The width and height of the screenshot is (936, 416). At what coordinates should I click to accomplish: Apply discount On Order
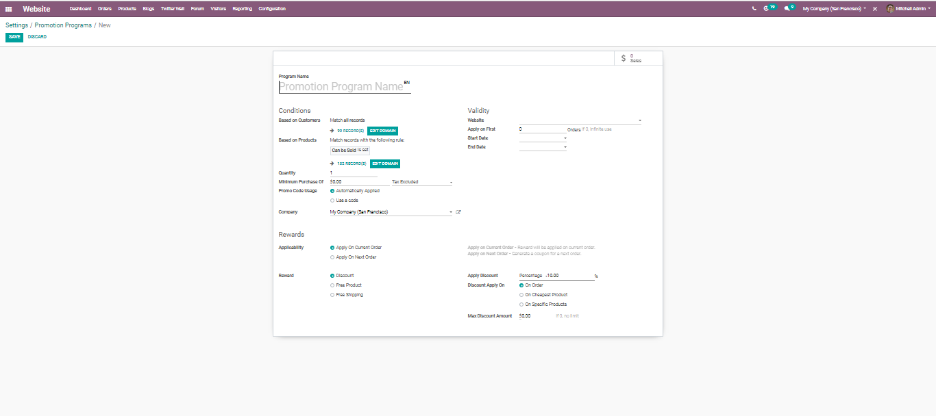pyautogui.click(x=521, y=285)
